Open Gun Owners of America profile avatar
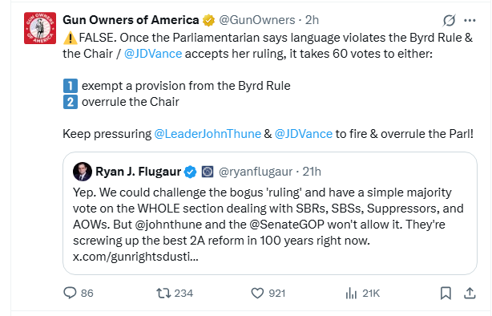The image size is (492, 316). click(x=40, y=28)
